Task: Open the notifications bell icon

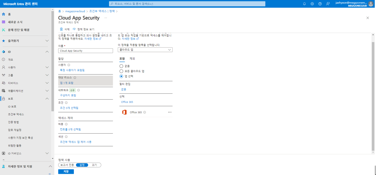Action: [x=304, y=4]
